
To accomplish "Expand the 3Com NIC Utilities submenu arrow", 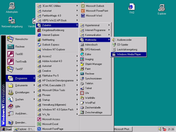I will pos(77,6).
